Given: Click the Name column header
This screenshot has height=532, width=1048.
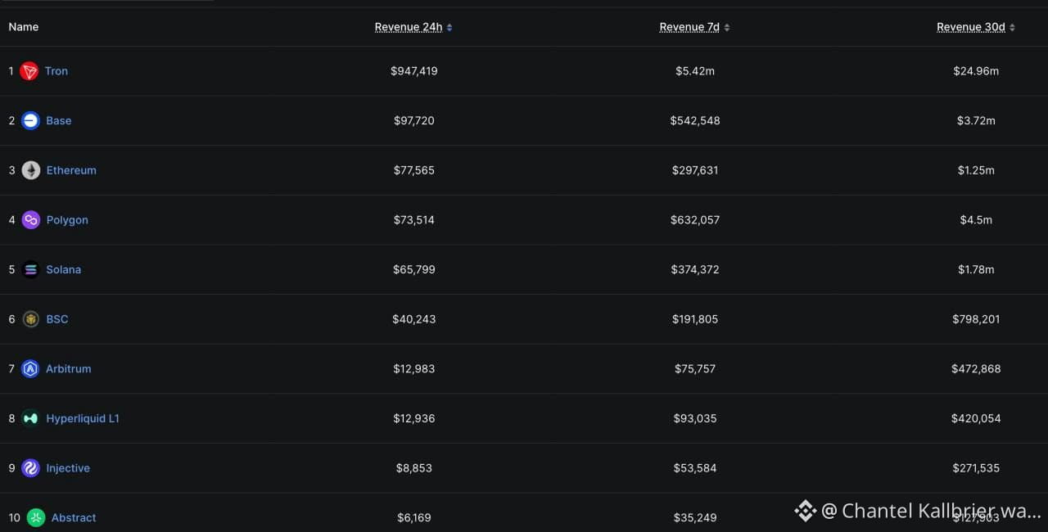Looking at the screenshot, I should click(24, 27).
